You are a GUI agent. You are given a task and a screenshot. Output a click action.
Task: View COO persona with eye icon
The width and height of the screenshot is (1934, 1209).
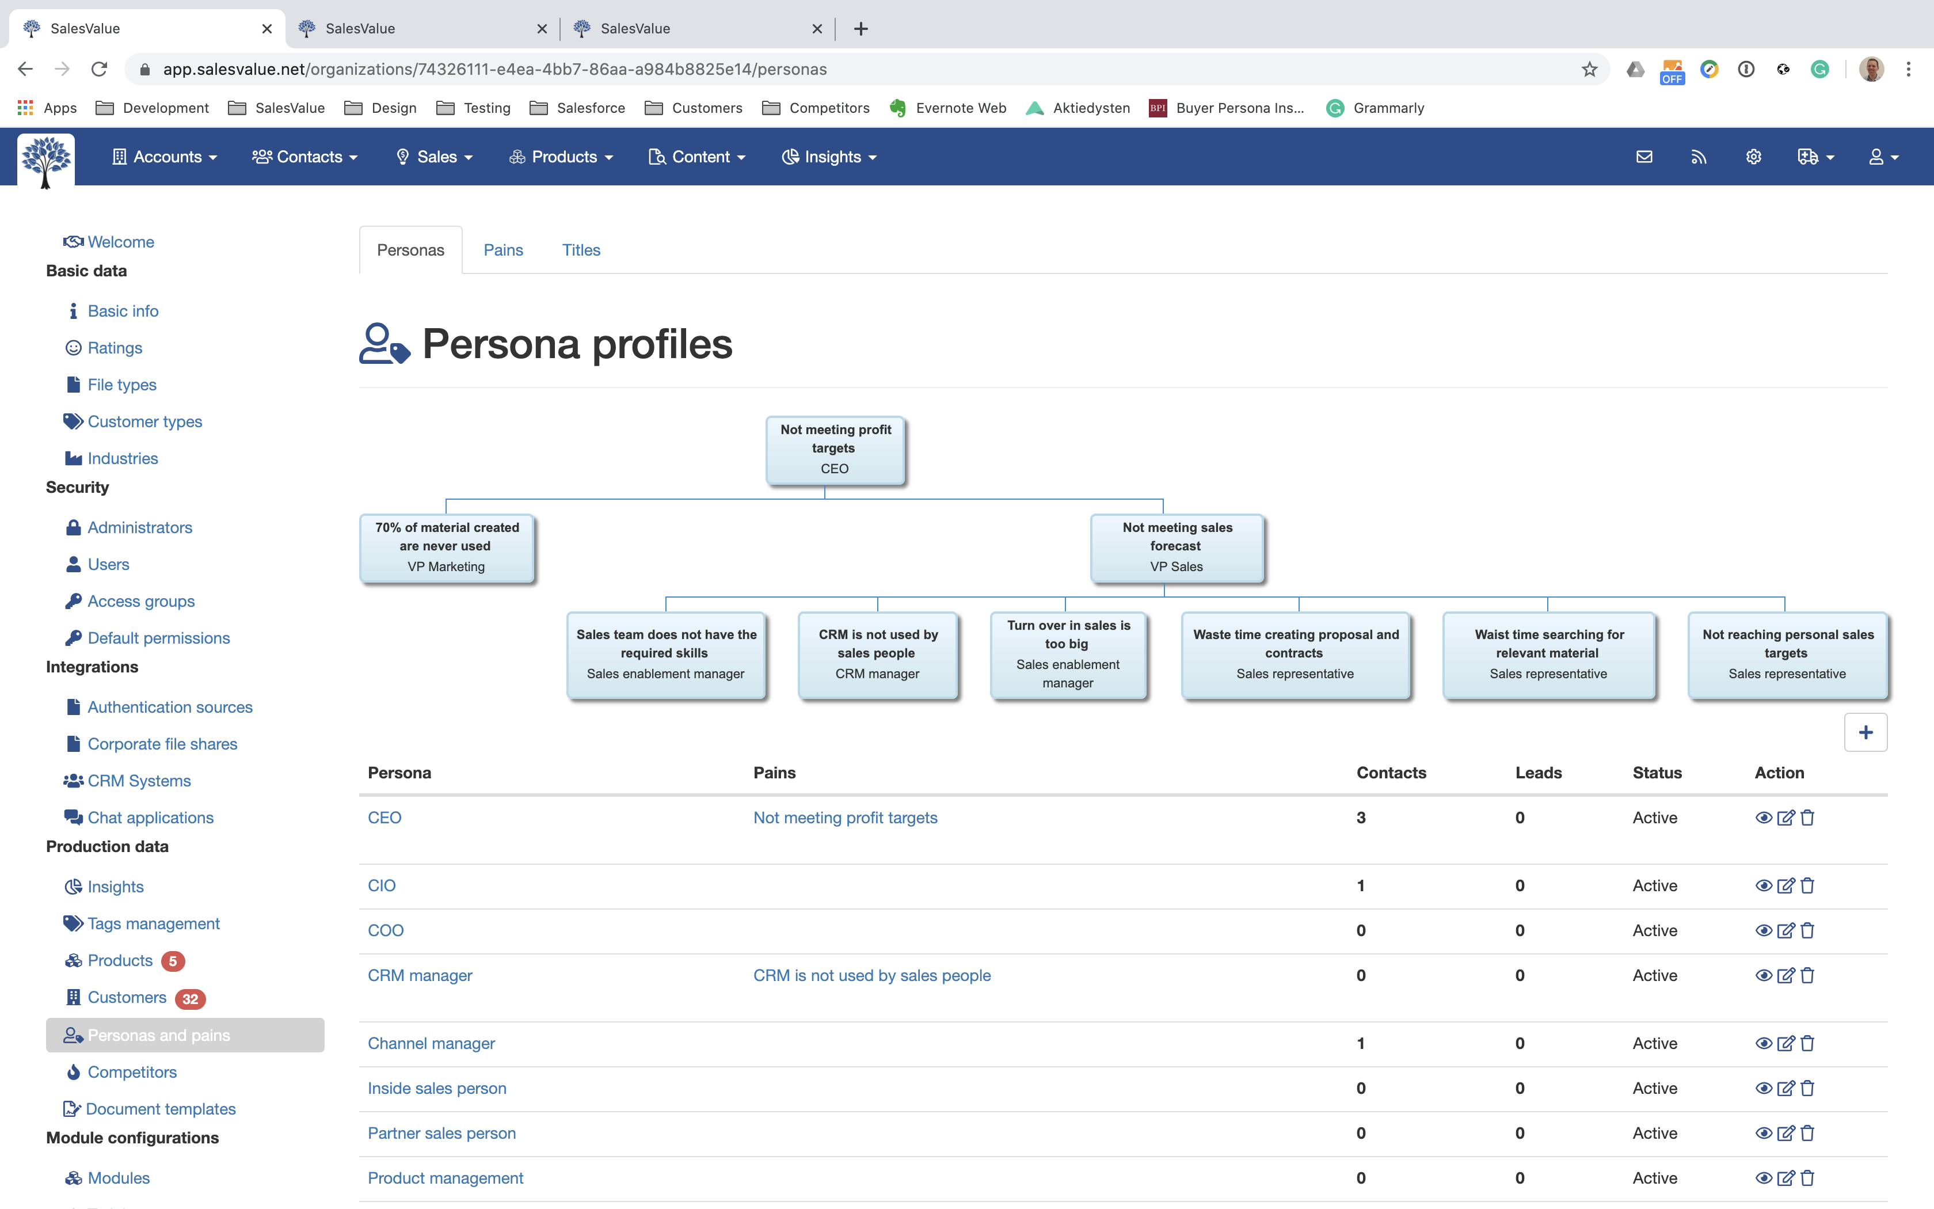tap(1763, 930)
